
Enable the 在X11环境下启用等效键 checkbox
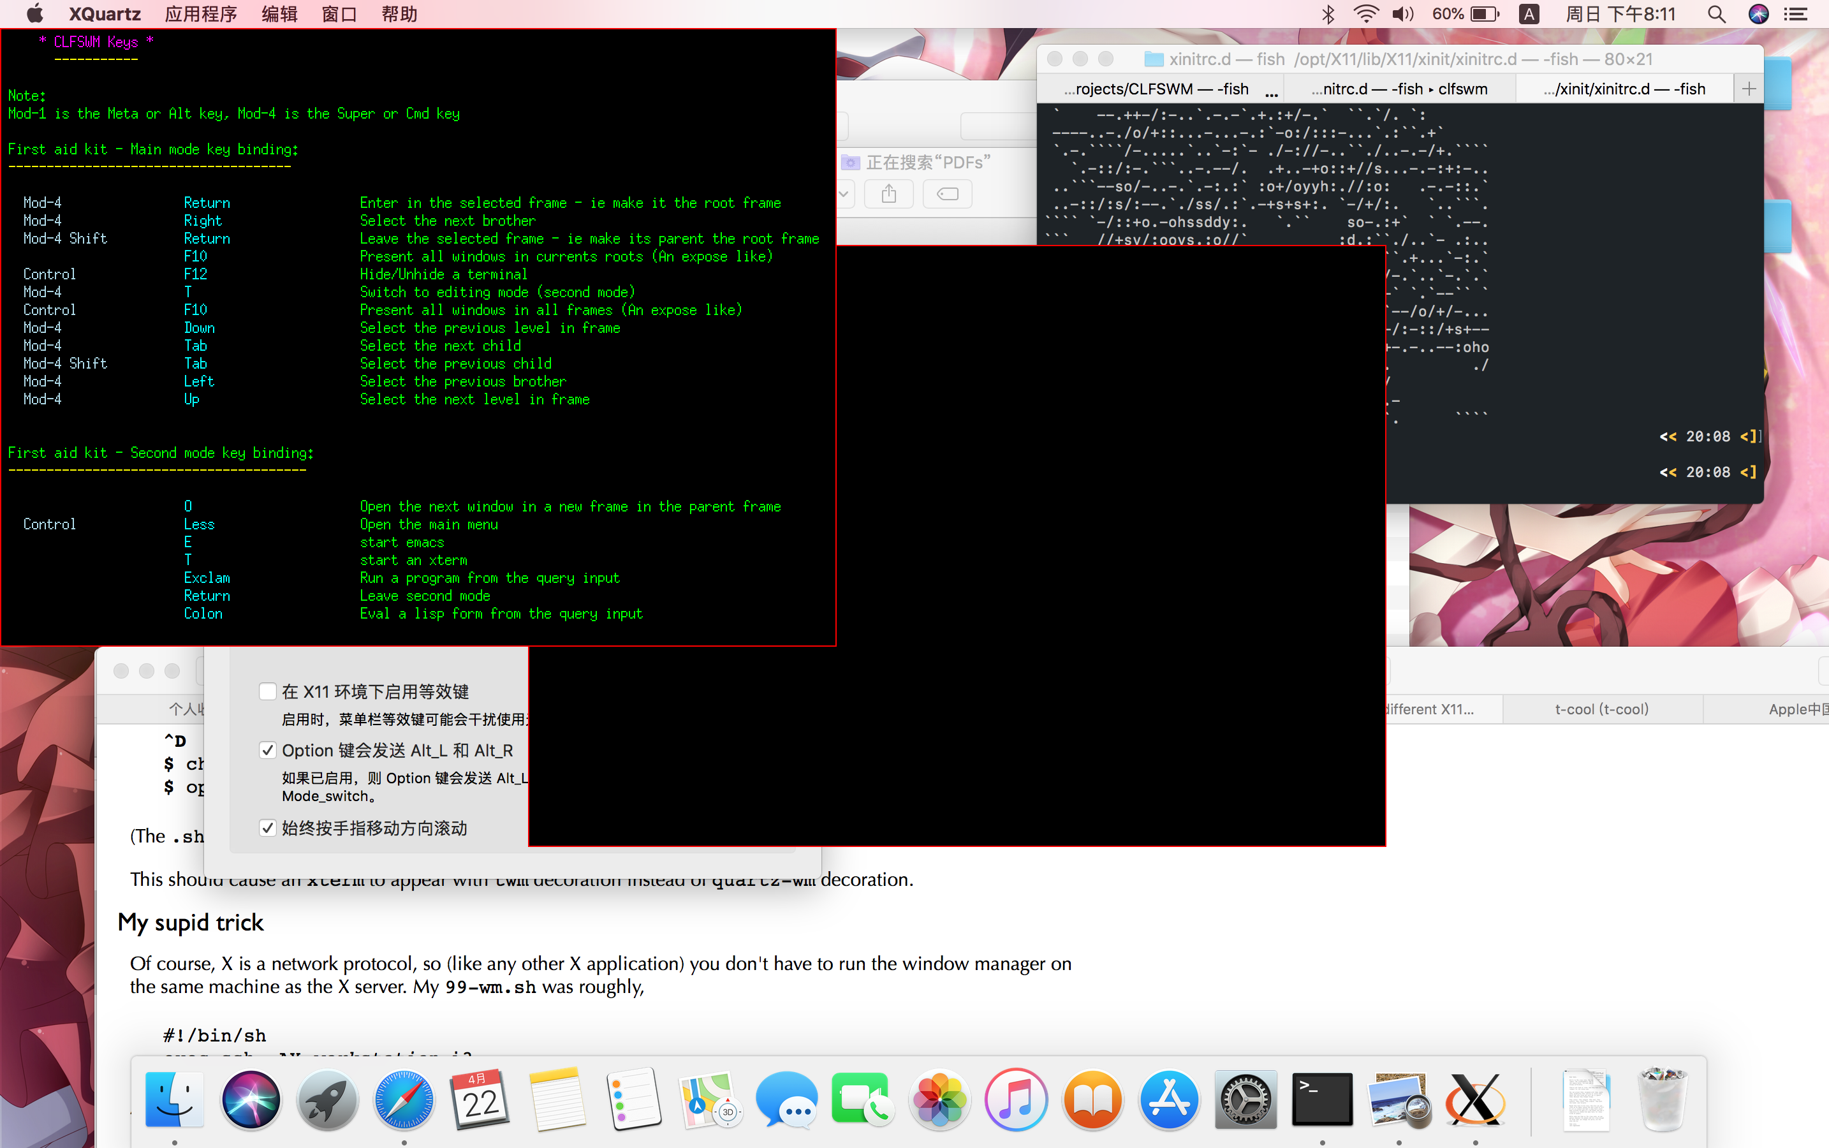pyautogui.click(x=267, y=691)
